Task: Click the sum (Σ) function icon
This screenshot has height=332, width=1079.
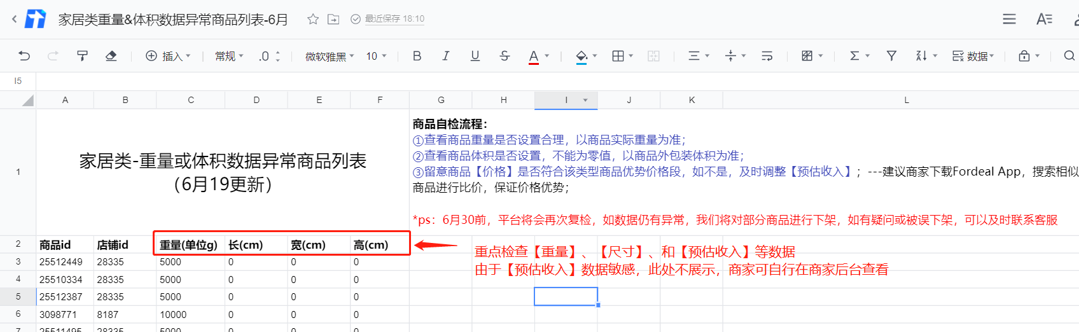Action: tap(854, 56)
